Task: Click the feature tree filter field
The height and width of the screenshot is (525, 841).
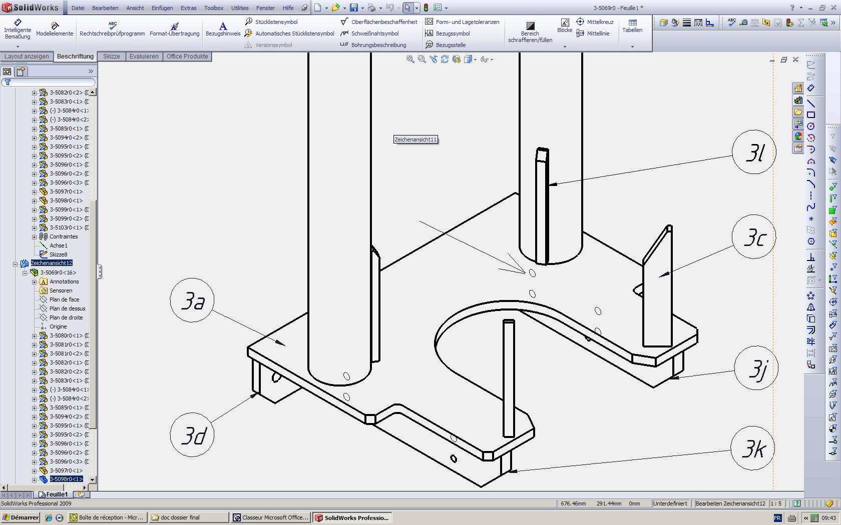Action: point(49,82)
